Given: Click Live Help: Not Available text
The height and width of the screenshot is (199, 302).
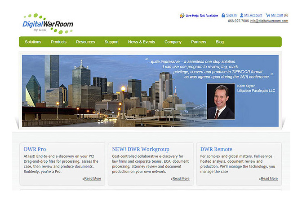Looking at the screenshot, I should pyautogui.click(x=202, y=16).
